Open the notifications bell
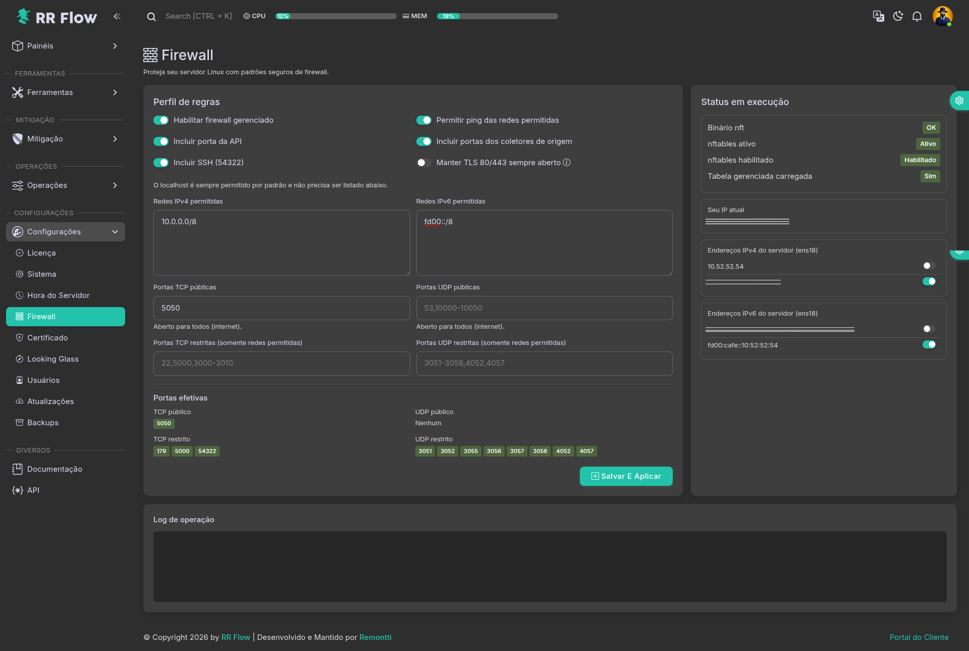Screen dimensions: 969x651 click(917, 16)
